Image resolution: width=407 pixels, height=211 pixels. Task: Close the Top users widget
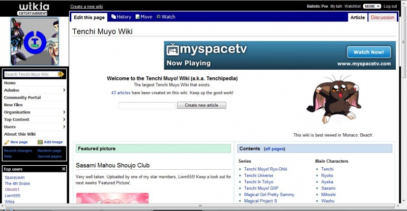pyautogui.click(x=64, y=169)
